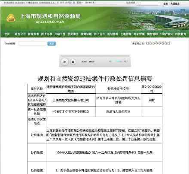Open the 网上办事 nav menu
The image size is (189, 174).
pos(46,34)
